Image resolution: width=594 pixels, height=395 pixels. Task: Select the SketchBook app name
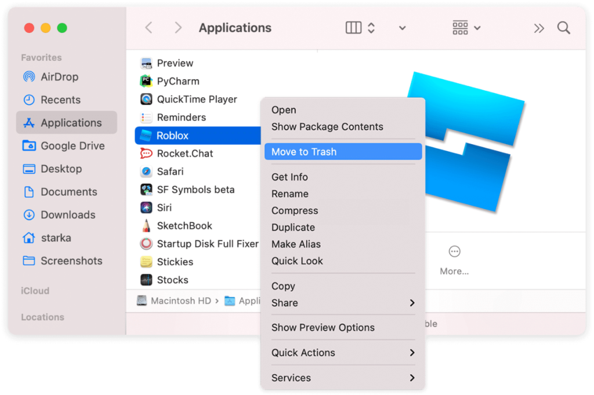pos(184,225)
